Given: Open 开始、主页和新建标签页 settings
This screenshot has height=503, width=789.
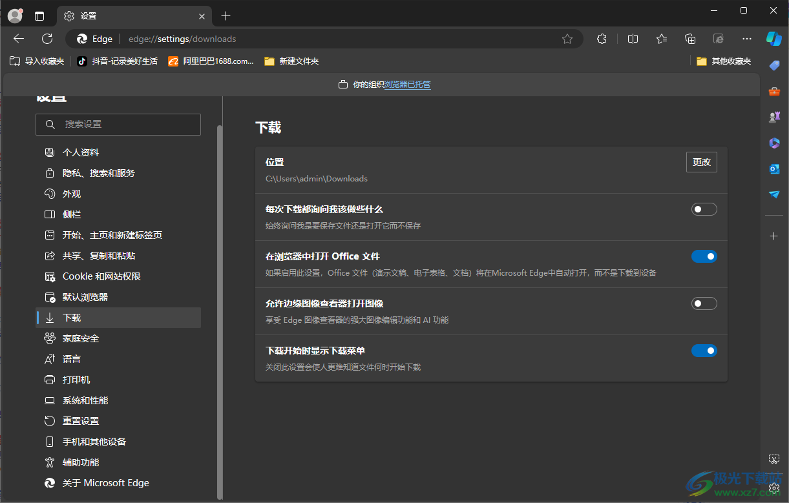Looking at the screenshot, I should coord(118,235).
